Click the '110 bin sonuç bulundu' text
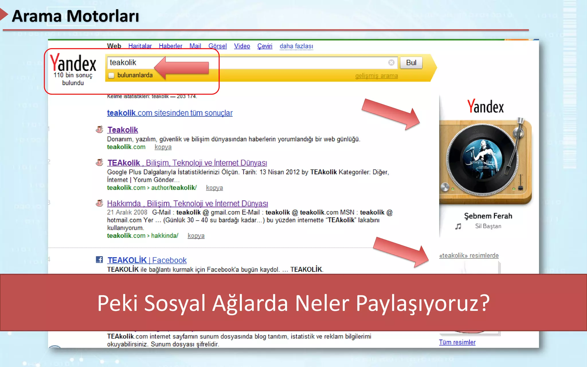The width and height of the screenshot is (587, 367). point(73,79)
